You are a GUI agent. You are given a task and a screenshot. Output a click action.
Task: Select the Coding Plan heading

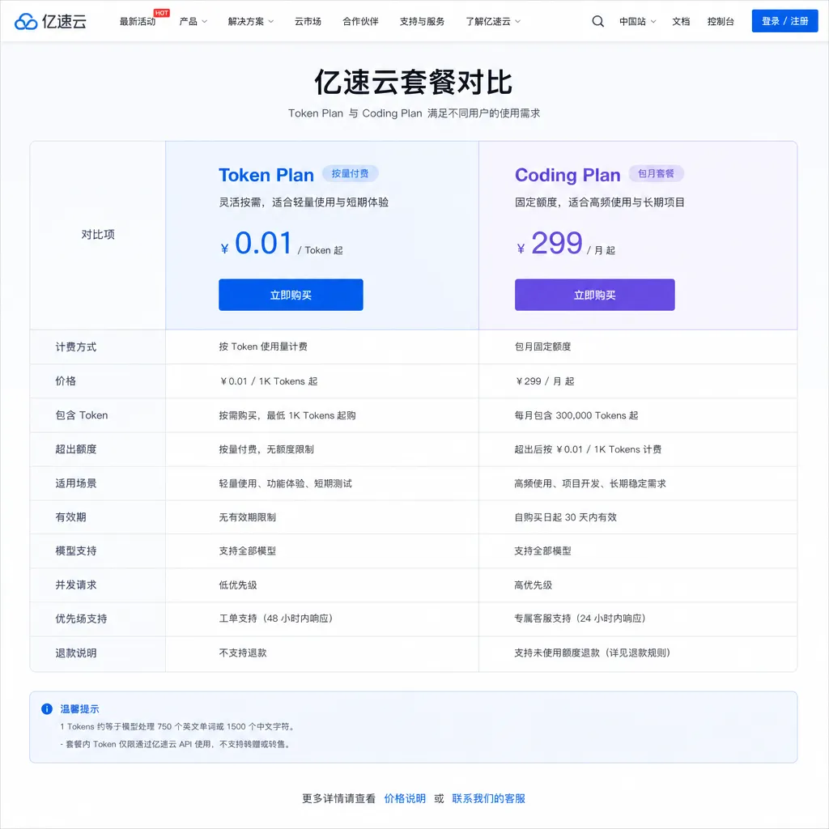568,175
